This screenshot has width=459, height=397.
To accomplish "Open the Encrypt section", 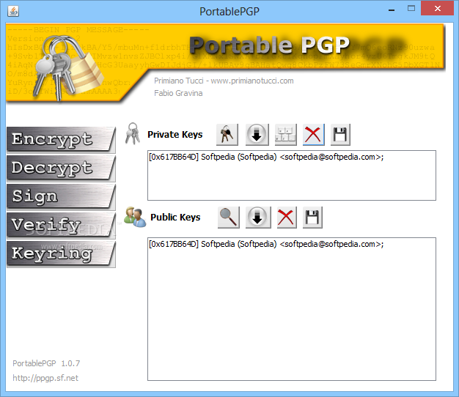I will [61, 139].
